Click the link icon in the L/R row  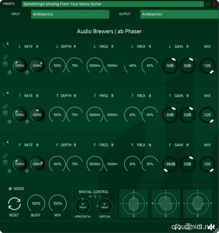coord(5,57)
